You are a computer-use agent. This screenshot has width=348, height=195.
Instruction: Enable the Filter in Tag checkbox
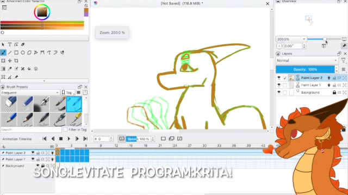click(x=65, y=129)
